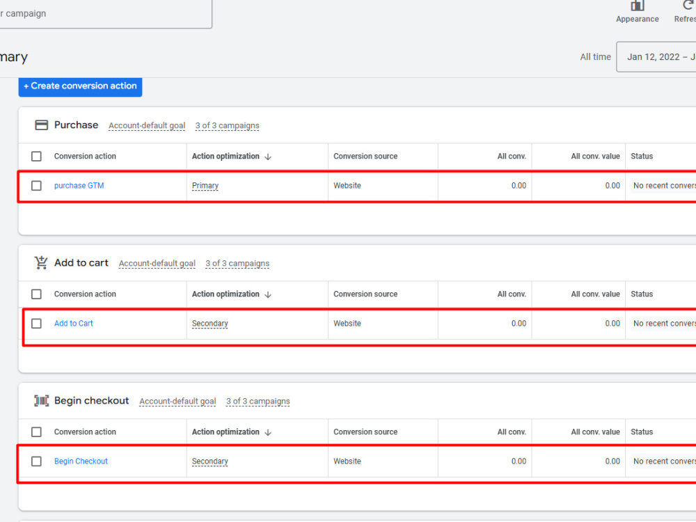Open Primary optimization setting for purchase GTM

coord(205,186)
